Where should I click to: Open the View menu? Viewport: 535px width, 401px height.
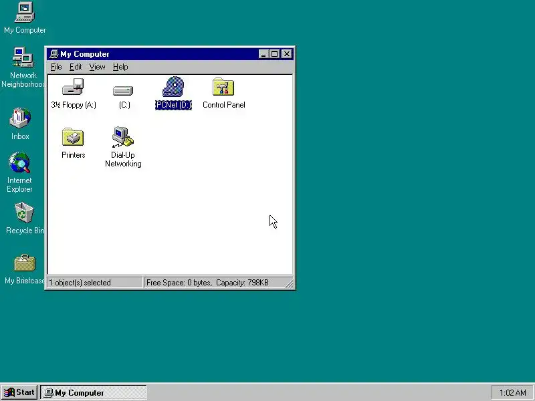point(97,67)
